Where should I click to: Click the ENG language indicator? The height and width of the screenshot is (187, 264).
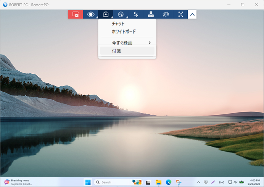(221, 182)
